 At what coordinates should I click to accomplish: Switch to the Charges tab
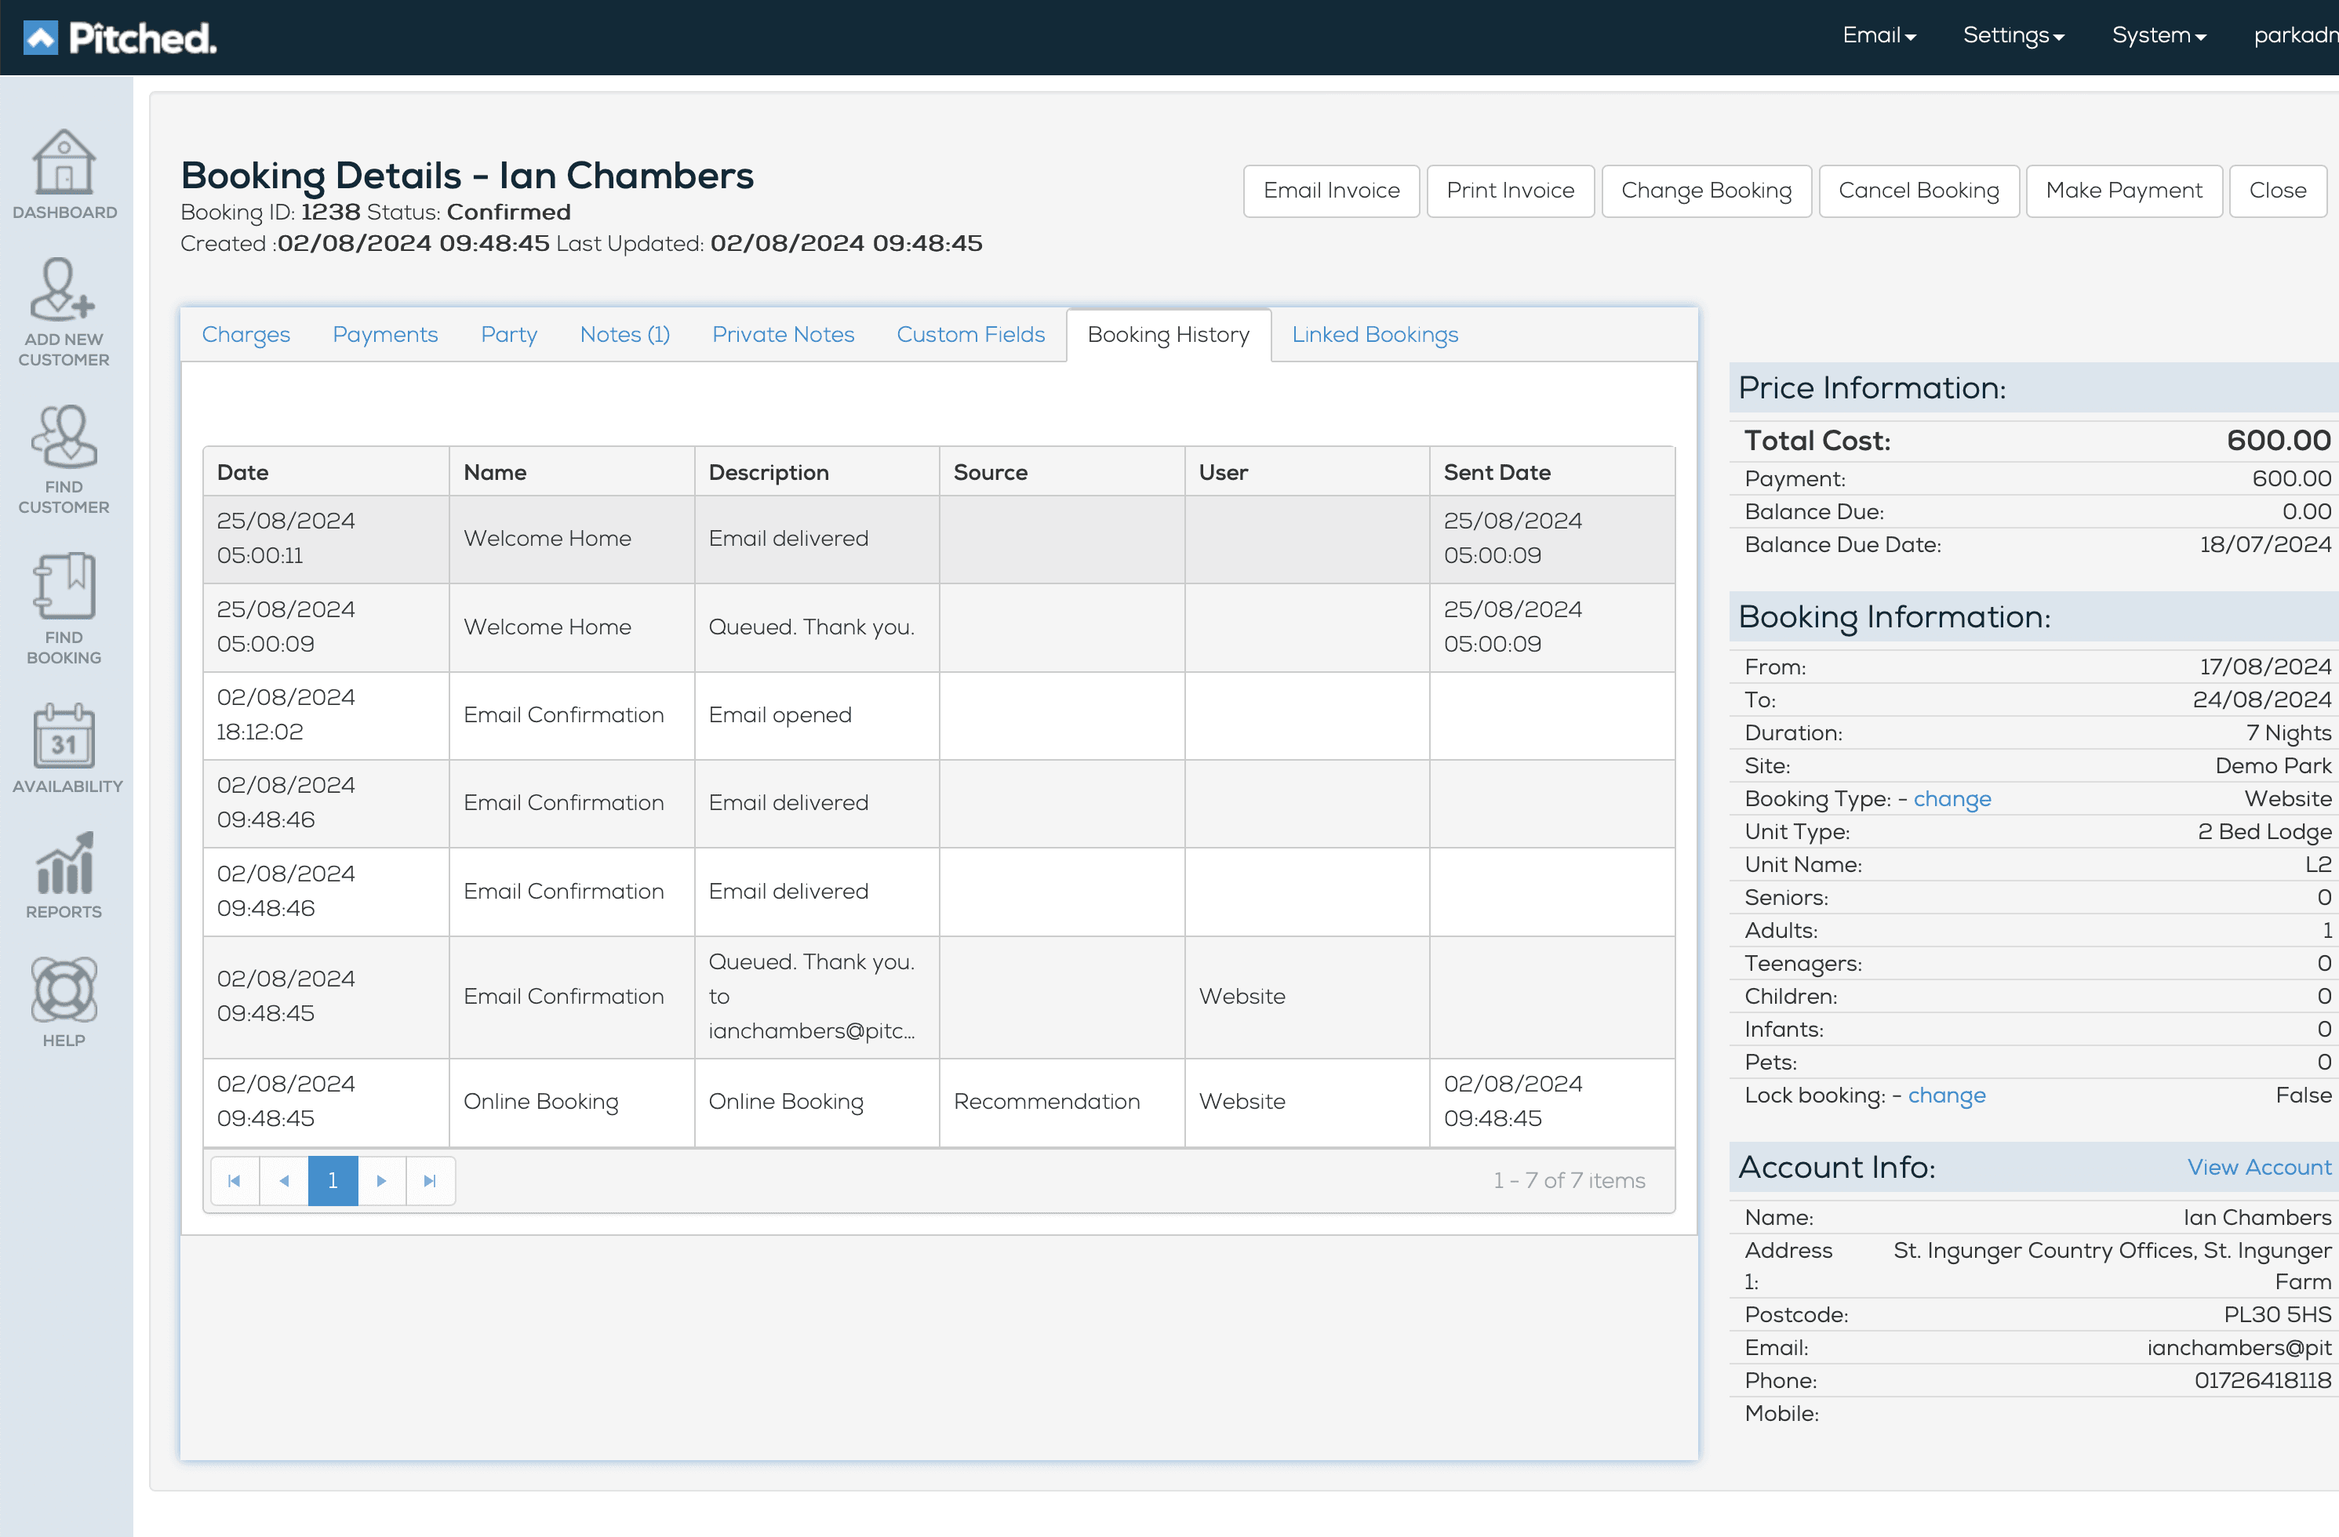pyautogui.click(x=246, y=334)
